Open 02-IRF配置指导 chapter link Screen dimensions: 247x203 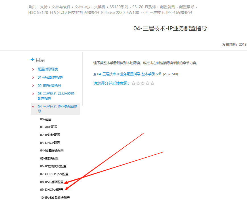49,85
